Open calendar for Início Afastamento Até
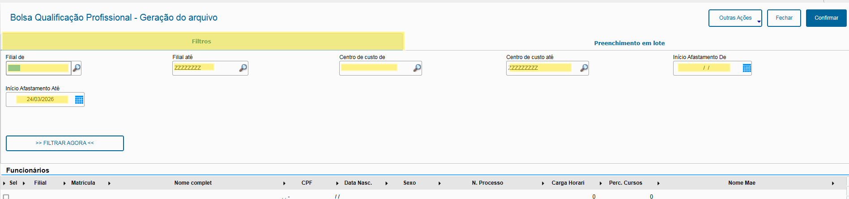Screen dimensions: 849x199 (x=79, y=100)
